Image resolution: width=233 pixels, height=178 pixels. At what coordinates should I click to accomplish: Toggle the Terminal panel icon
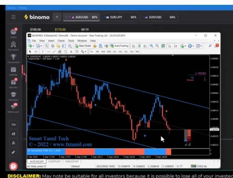click(x=64, y=46)
